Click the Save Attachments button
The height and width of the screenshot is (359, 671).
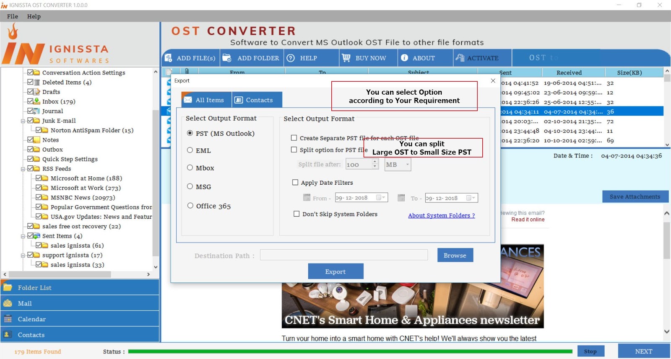tap(635, 196)
